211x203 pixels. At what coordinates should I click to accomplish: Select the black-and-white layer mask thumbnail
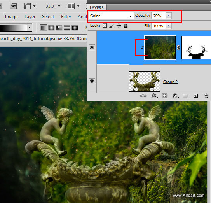point(196,47)
